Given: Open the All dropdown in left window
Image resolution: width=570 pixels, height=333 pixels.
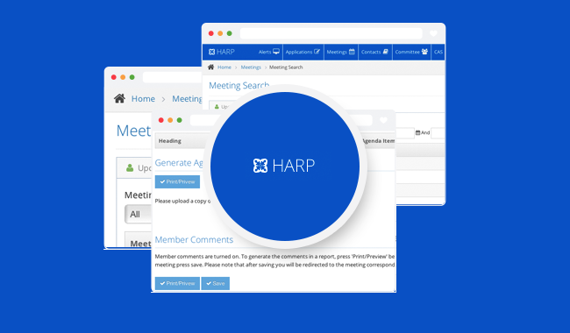Looking at the screenshot, I should 139,214.
